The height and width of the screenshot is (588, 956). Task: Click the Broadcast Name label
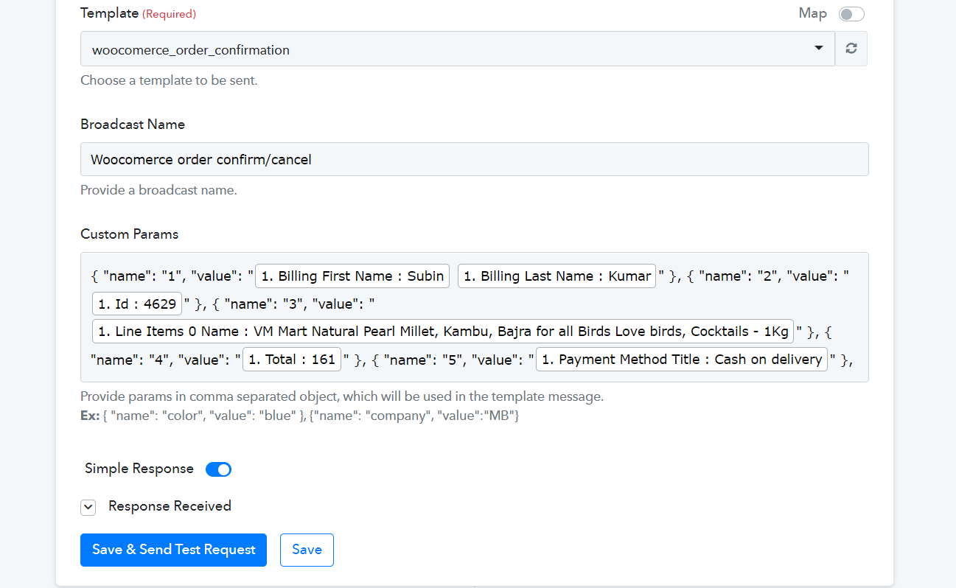pyautogui.click(x=133, y=125)
